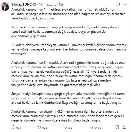Bookmark this post

pos(117,127)
